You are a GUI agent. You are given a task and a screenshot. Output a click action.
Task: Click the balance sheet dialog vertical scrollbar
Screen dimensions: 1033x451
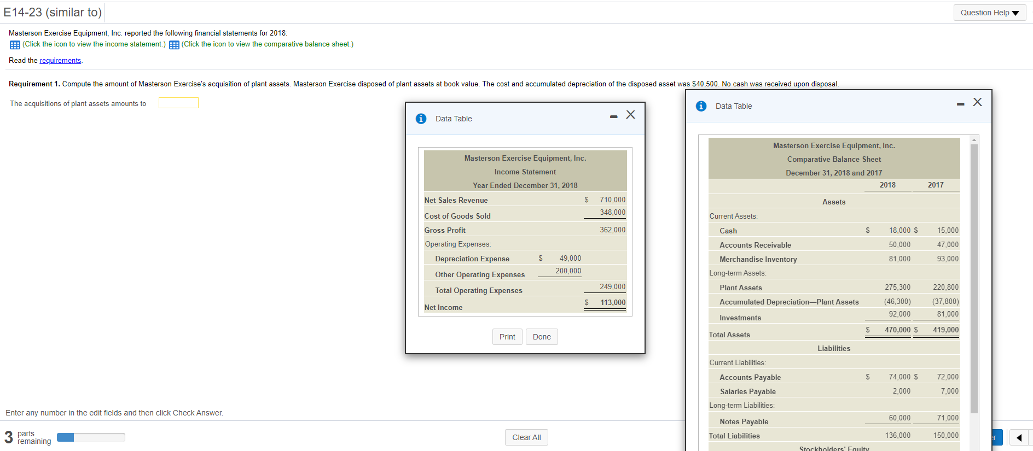[x=974, y=278]
